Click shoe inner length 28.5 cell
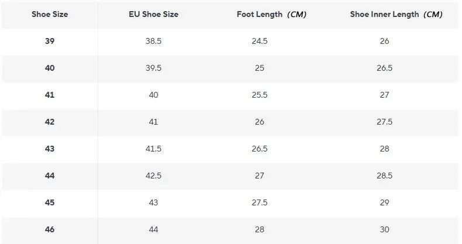Image resolution: width=462 pixels, height=244 pixels. [384, 176]
